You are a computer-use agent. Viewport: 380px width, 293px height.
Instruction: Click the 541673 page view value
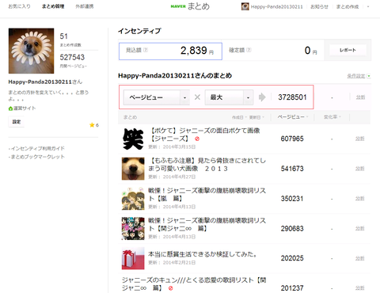[292, 169]
